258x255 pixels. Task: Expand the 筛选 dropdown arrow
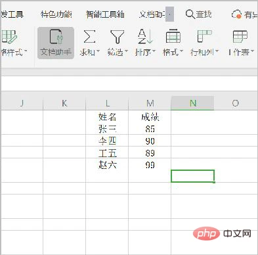[126, 51]
